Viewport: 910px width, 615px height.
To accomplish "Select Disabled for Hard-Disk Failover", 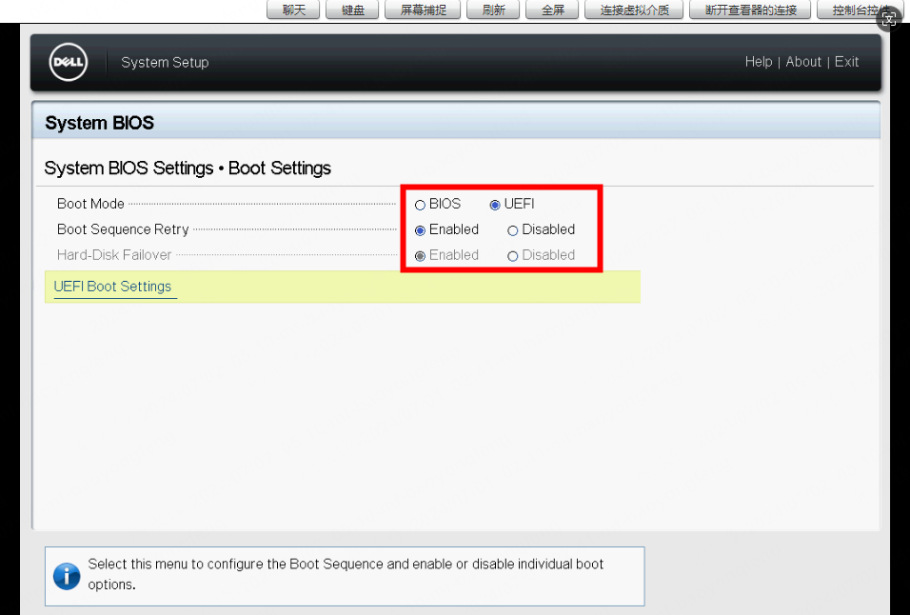I will pos(512,256).
